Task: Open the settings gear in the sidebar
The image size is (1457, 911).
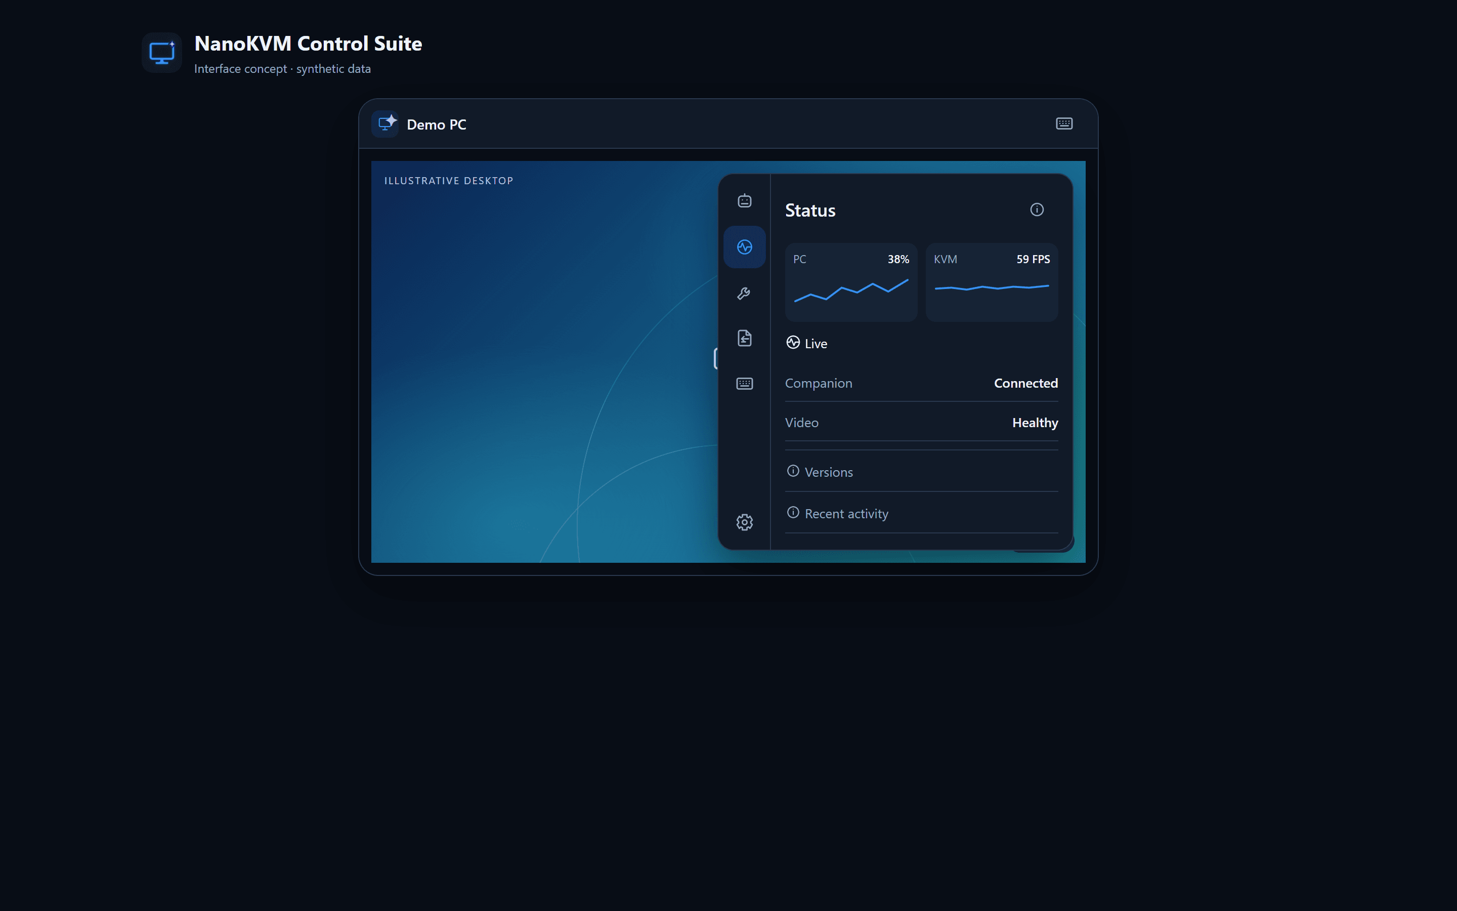Action: [x=744, y=522]
